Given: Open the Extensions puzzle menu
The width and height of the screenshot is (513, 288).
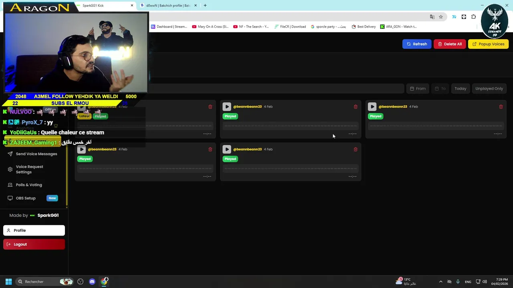Looking at the screenshot, I should point(474,17).
